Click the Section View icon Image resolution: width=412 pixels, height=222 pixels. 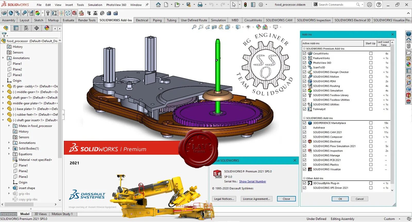214,27
